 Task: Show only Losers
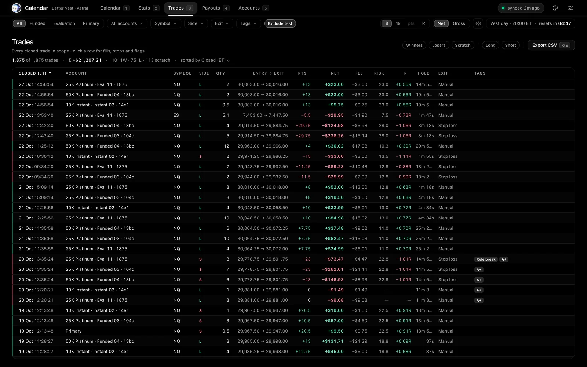point(439,45)
